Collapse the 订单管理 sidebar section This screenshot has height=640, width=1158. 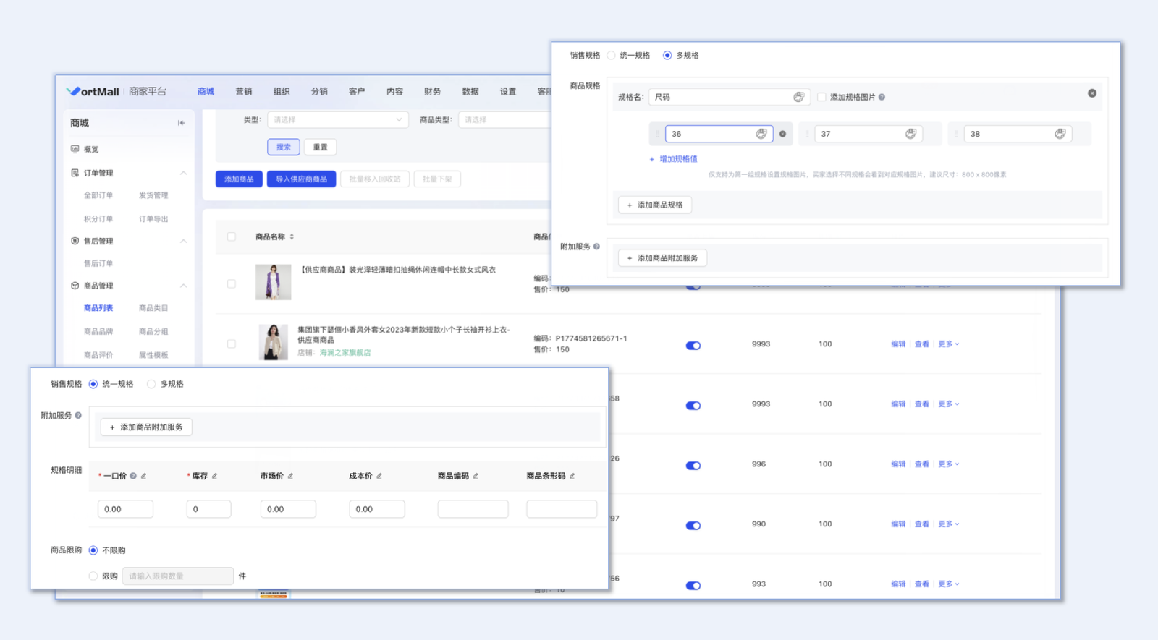(183, 173)
